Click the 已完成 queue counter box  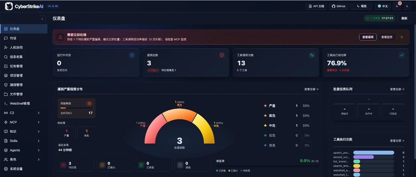tap(393, 111)
